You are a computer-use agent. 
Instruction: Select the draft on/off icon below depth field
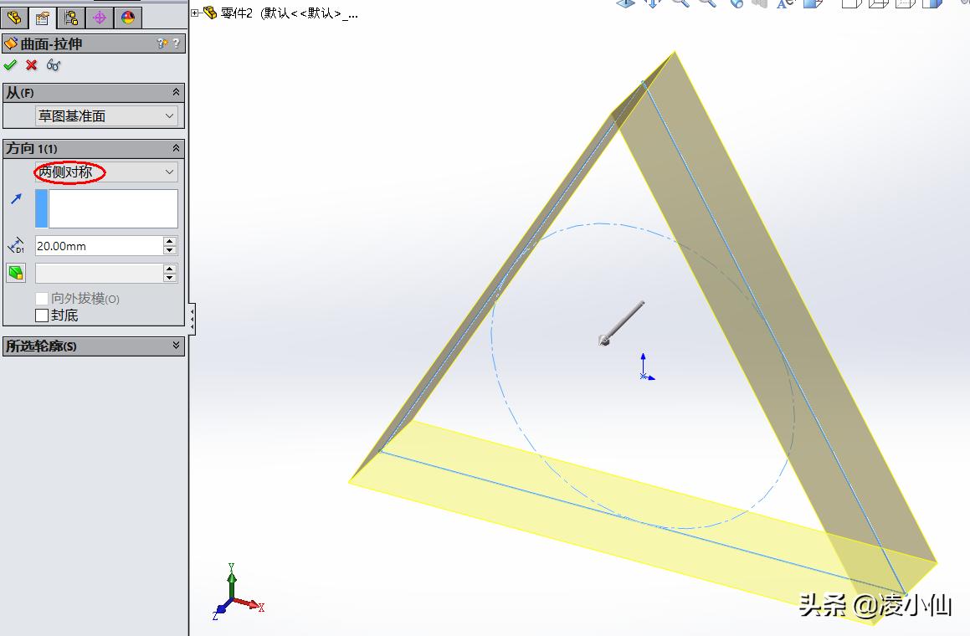tap(16, 272)
